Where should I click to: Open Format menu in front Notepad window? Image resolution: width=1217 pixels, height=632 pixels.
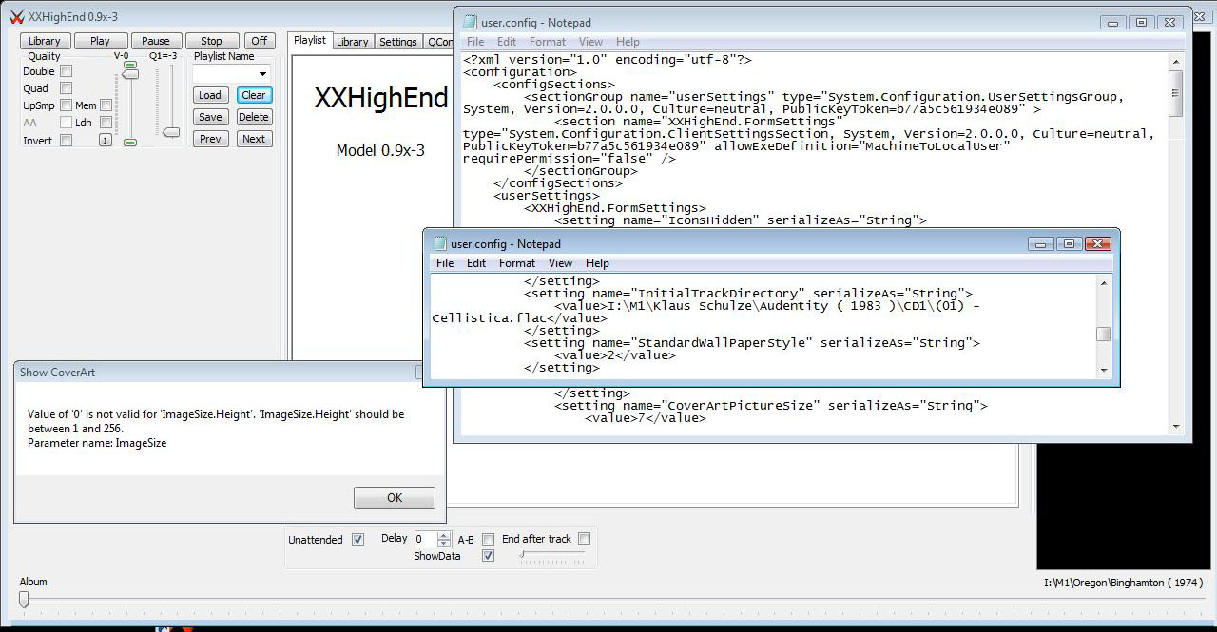(x=517, y=263)
